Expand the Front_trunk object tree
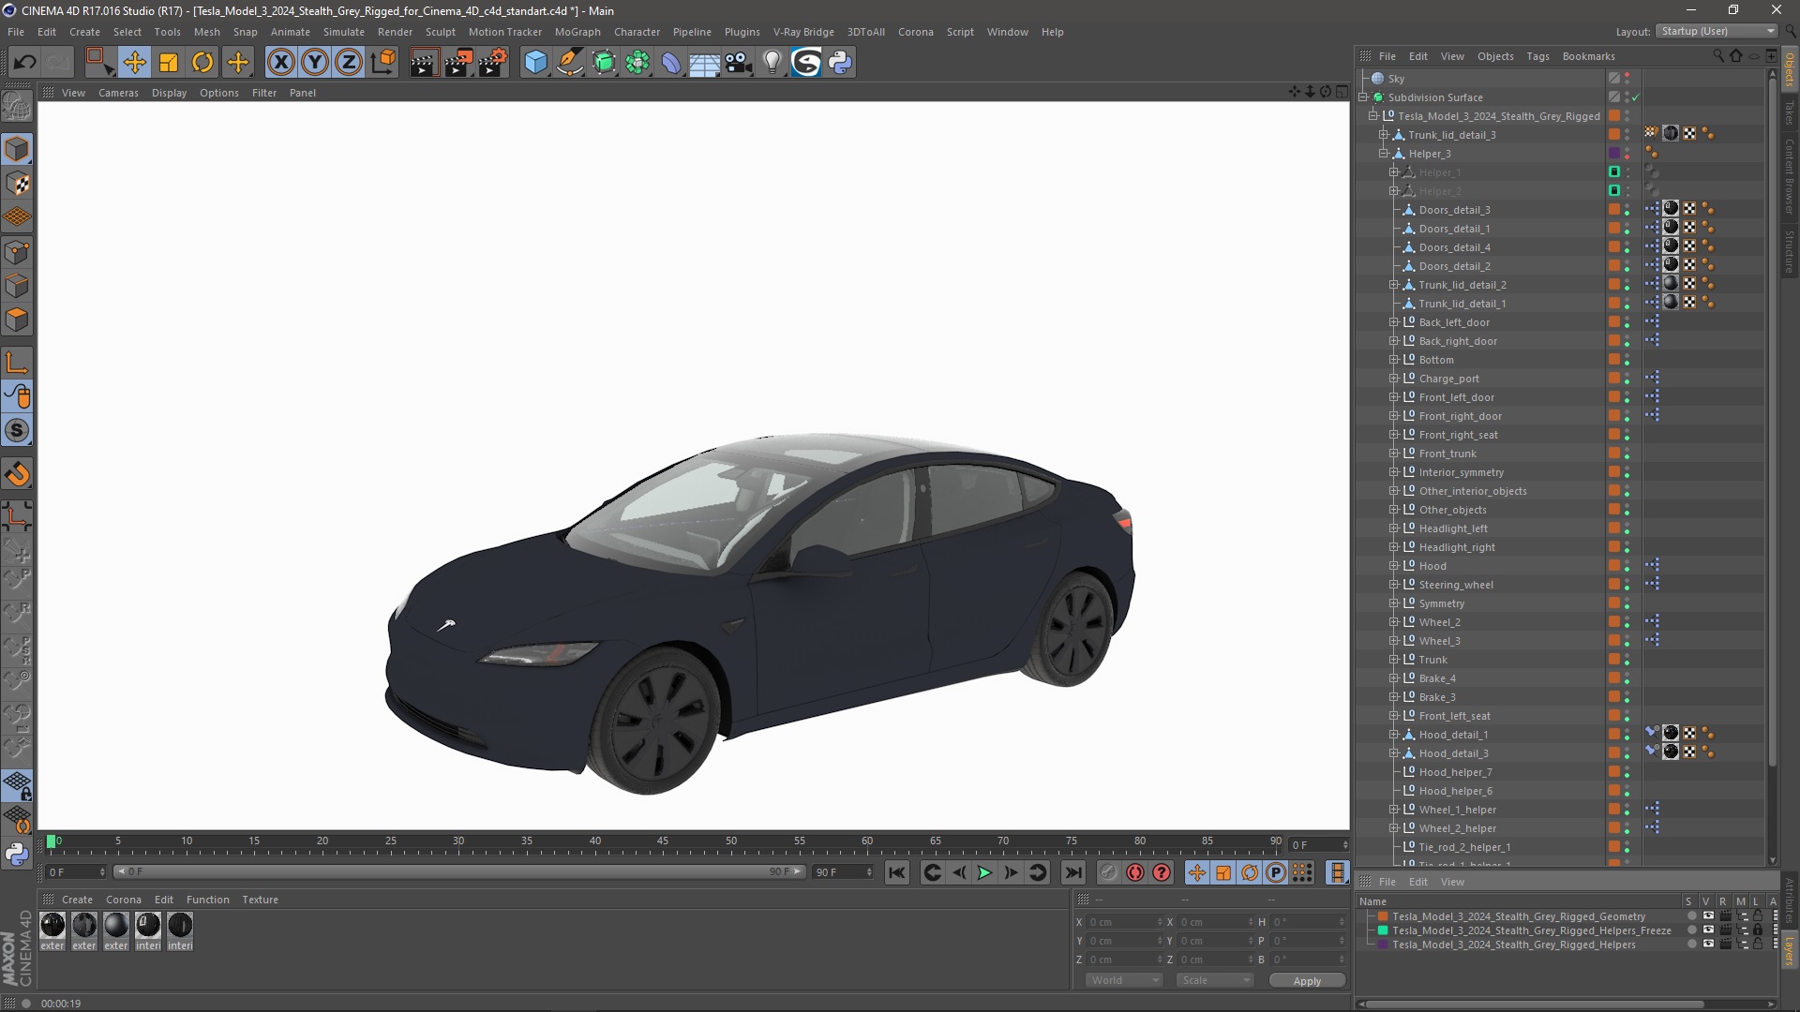 [x=1393, y=454]
